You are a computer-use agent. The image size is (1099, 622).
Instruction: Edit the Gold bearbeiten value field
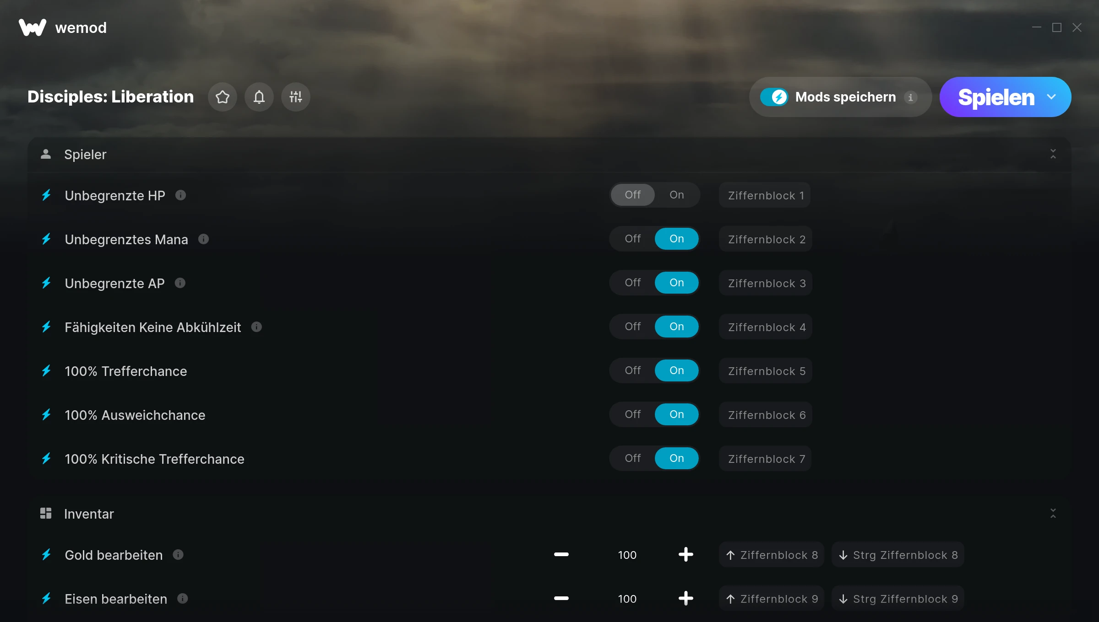pos(627,555)
